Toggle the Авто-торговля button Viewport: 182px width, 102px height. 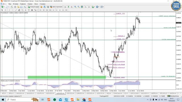click(56, 7)
